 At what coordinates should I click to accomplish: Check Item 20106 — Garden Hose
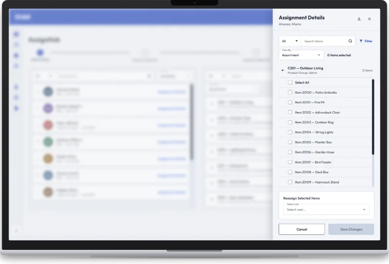tap(290, 152)
